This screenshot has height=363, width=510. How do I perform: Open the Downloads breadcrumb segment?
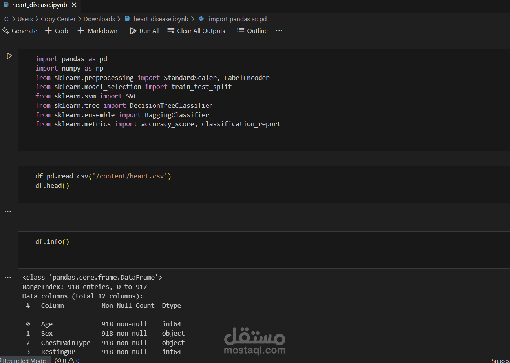99,19
